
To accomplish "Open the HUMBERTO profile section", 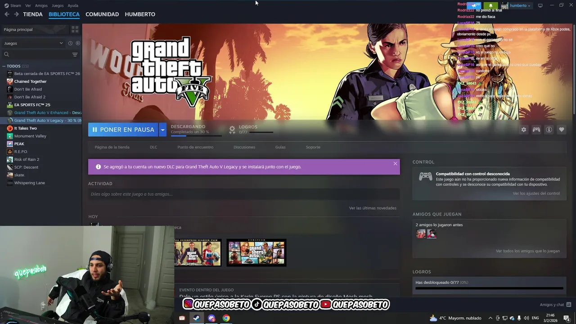I will coord(140,14).
